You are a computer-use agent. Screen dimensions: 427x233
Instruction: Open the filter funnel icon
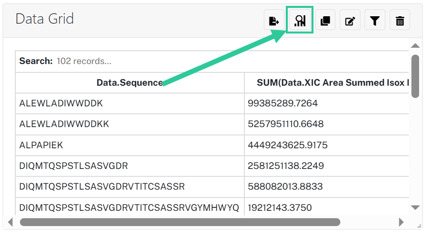coord(375,20)
